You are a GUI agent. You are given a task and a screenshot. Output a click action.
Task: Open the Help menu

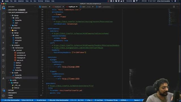point(53,1)
